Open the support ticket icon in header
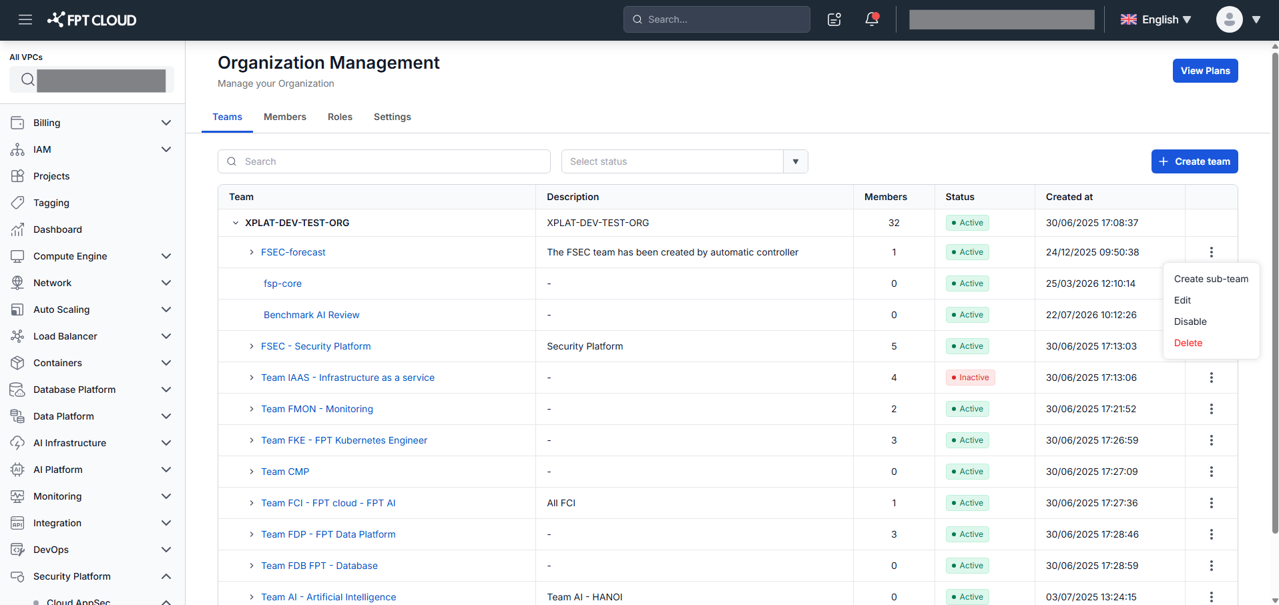Screen dimensions: 1279x605 click(834, 19)
